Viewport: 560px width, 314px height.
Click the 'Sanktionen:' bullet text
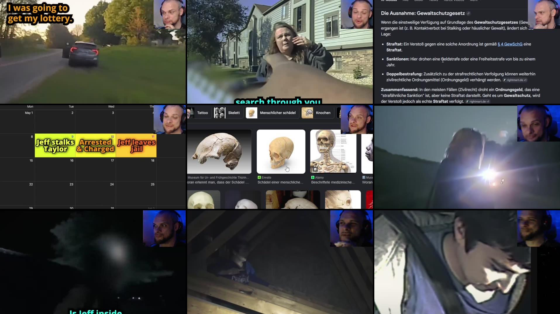[x=461, y=62]
